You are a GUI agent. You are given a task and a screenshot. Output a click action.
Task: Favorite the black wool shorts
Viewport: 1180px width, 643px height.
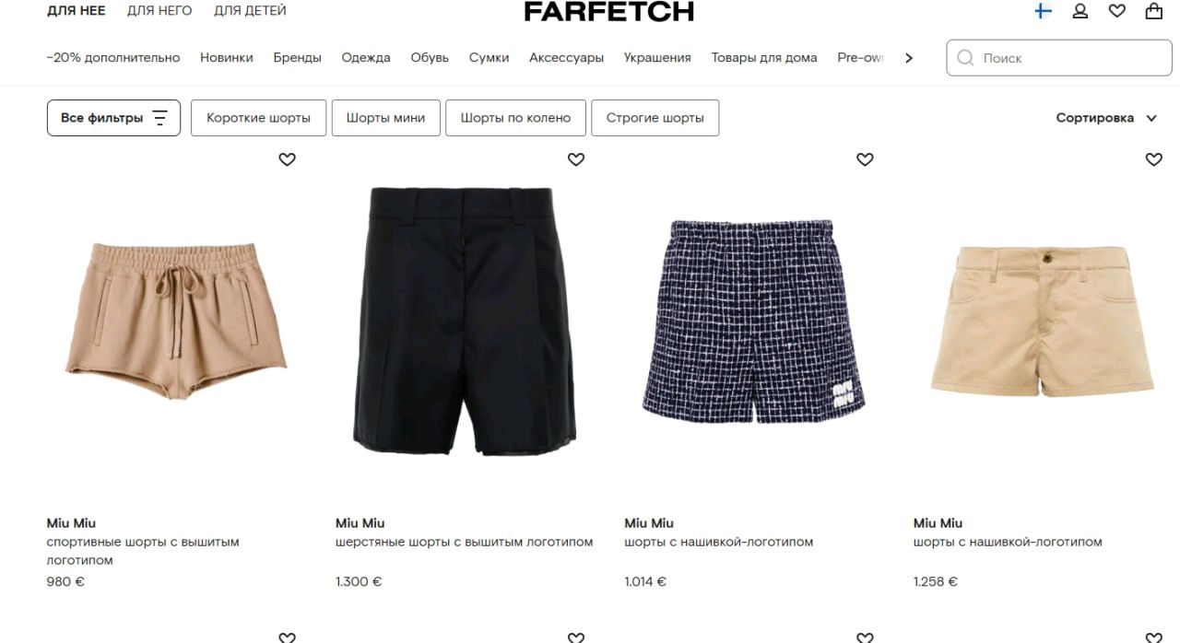[576, 159]
